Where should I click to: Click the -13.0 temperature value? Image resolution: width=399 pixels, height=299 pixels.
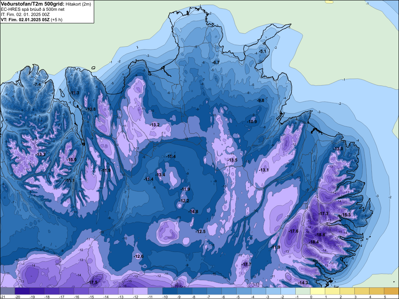(338, 149)
